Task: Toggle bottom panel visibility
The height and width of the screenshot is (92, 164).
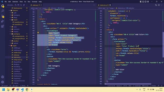Action: pos(143,2)
